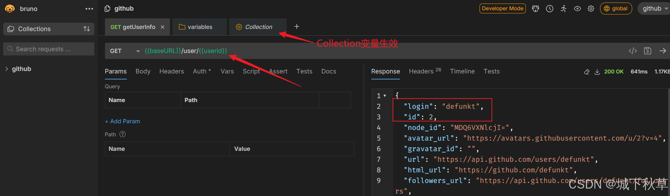
Task: Select the Assert tab
Action: (278, 71)
